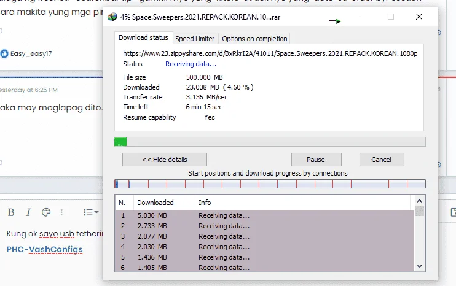This screenshot has width=456, height=286.
Task: Pause the current download
Action: pos(316,160)
